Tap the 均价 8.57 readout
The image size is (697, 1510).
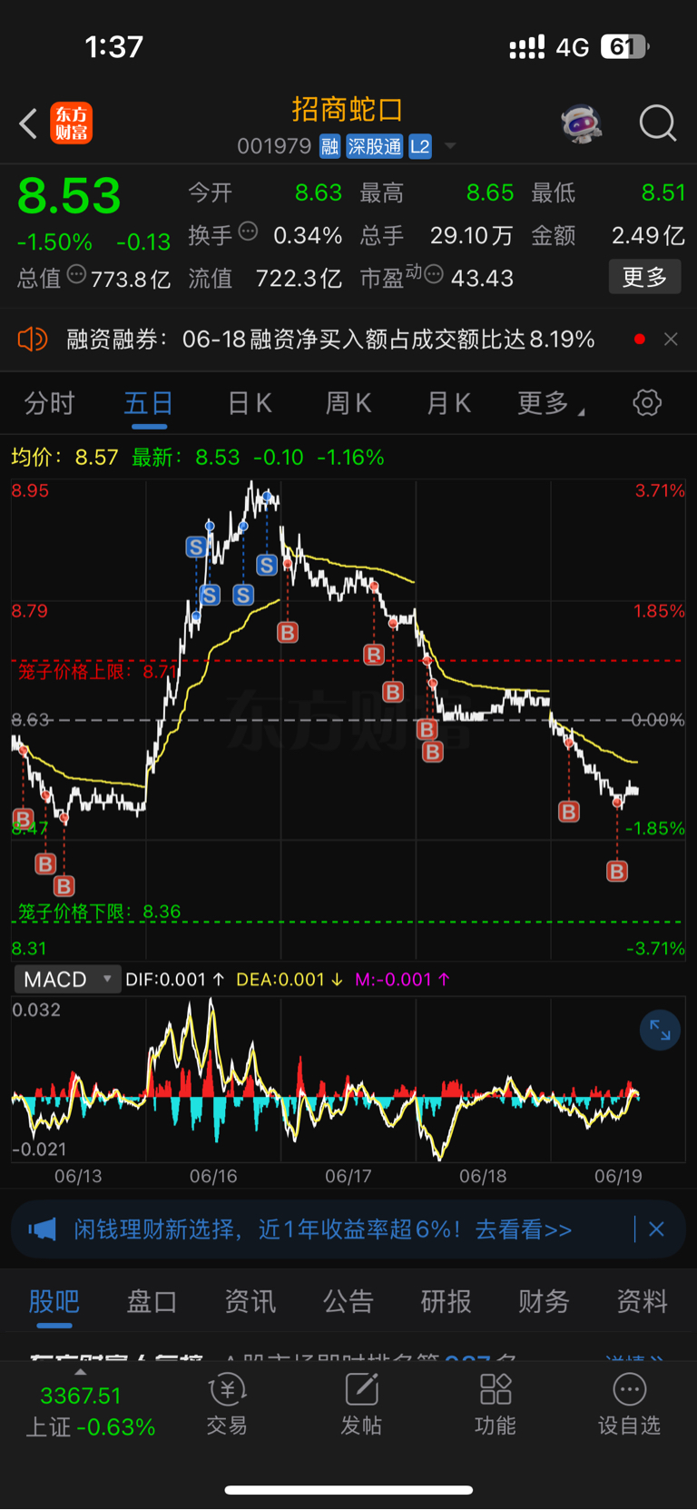pos(64,457)
